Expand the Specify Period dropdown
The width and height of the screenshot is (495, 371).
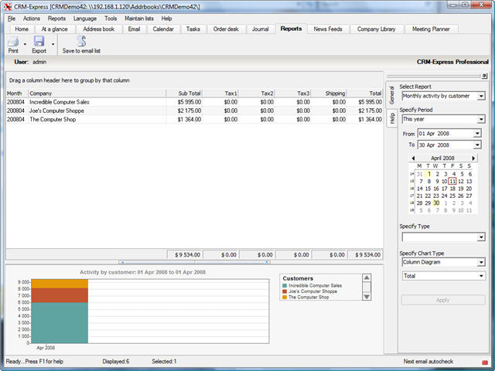pos(481,120)
